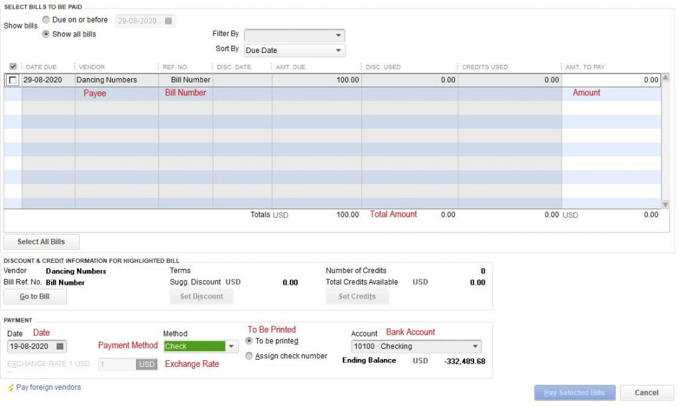Open the Account dropdown showing 10100 Checking
The width and height of the screenshot is (679, 406).
(x=475, y=346)
